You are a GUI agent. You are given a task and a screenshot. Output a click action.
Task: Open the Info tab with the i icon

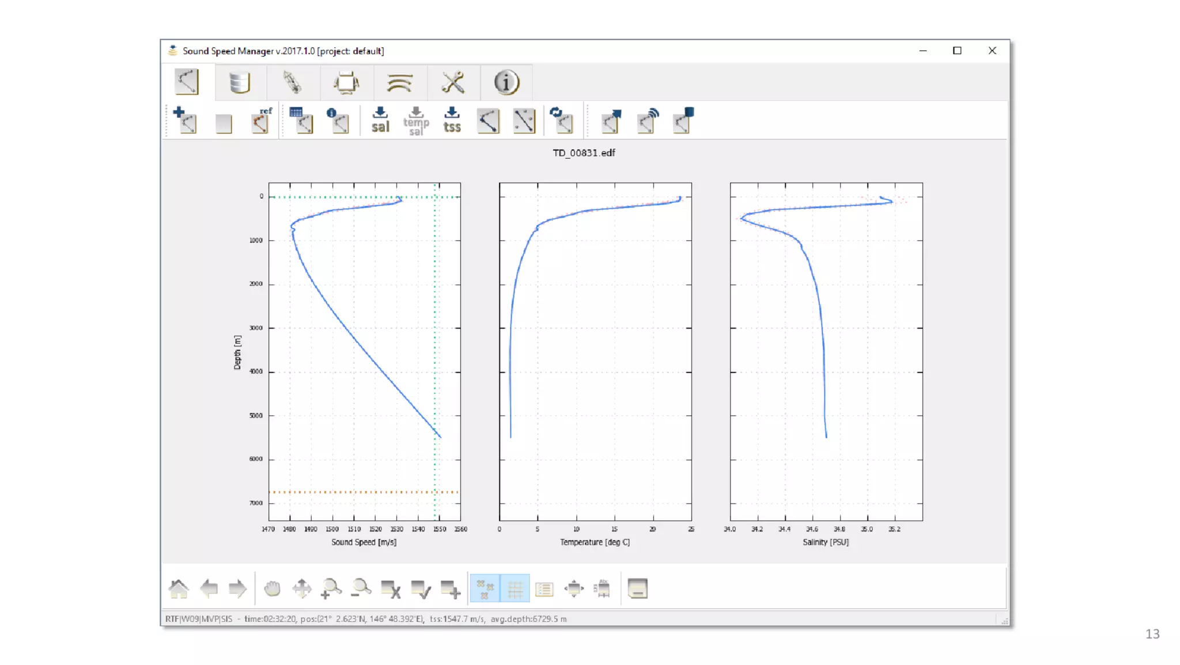coord(506,82)
